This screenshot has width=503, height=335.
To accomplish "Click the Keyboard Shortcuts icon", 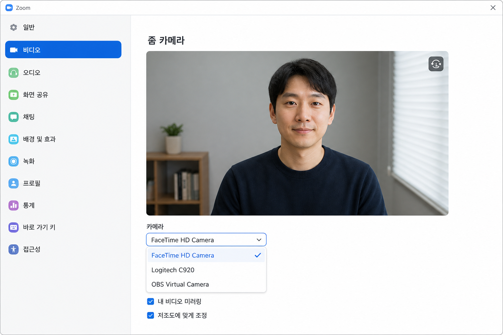I will click(13, 227).
